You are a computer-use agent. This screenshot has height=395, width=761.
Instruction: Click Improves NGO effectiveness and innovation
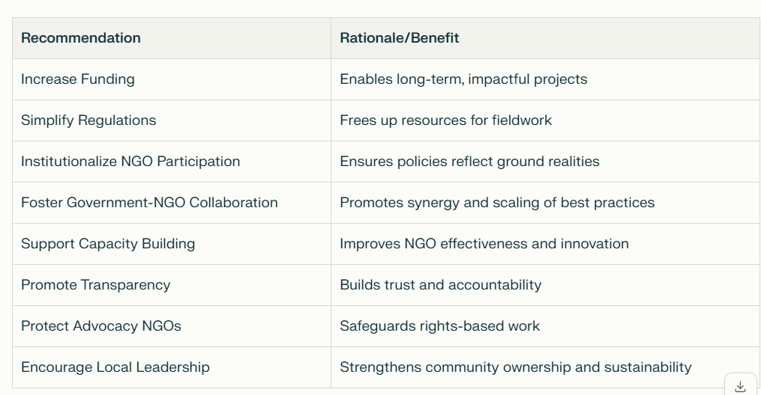point(484,243)
